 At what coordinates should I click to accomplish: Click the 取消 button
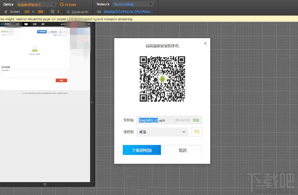coord(183,150)
